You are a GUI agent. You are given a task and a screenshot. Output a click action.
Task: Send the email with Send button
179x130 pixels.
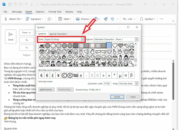click(11, 36)
